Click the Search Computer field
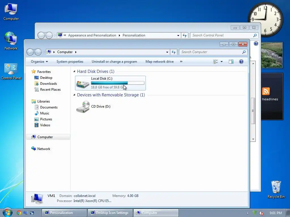 point(213,52)
